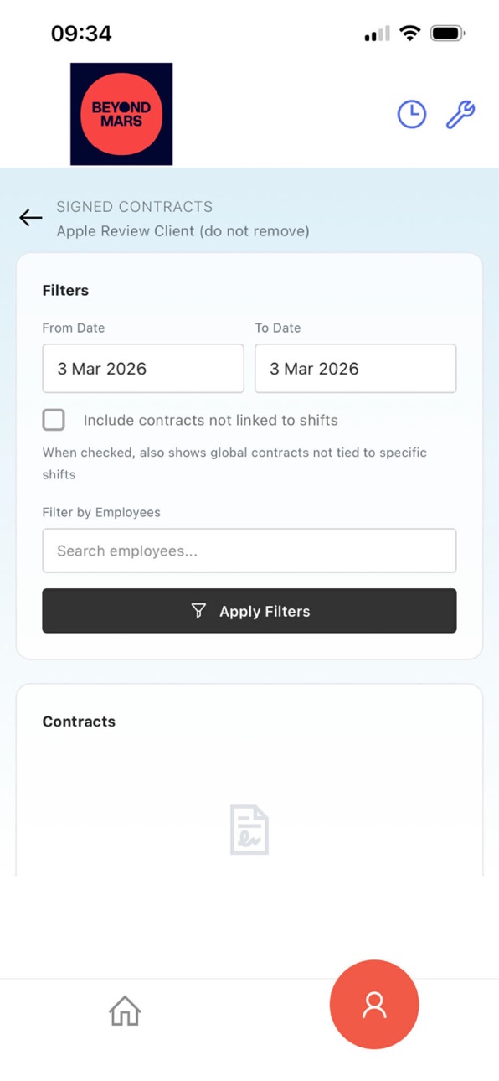Tap the Signed Contracts header title
The width and height of the screenshot is (499, 1081).
tap(135, 207)
